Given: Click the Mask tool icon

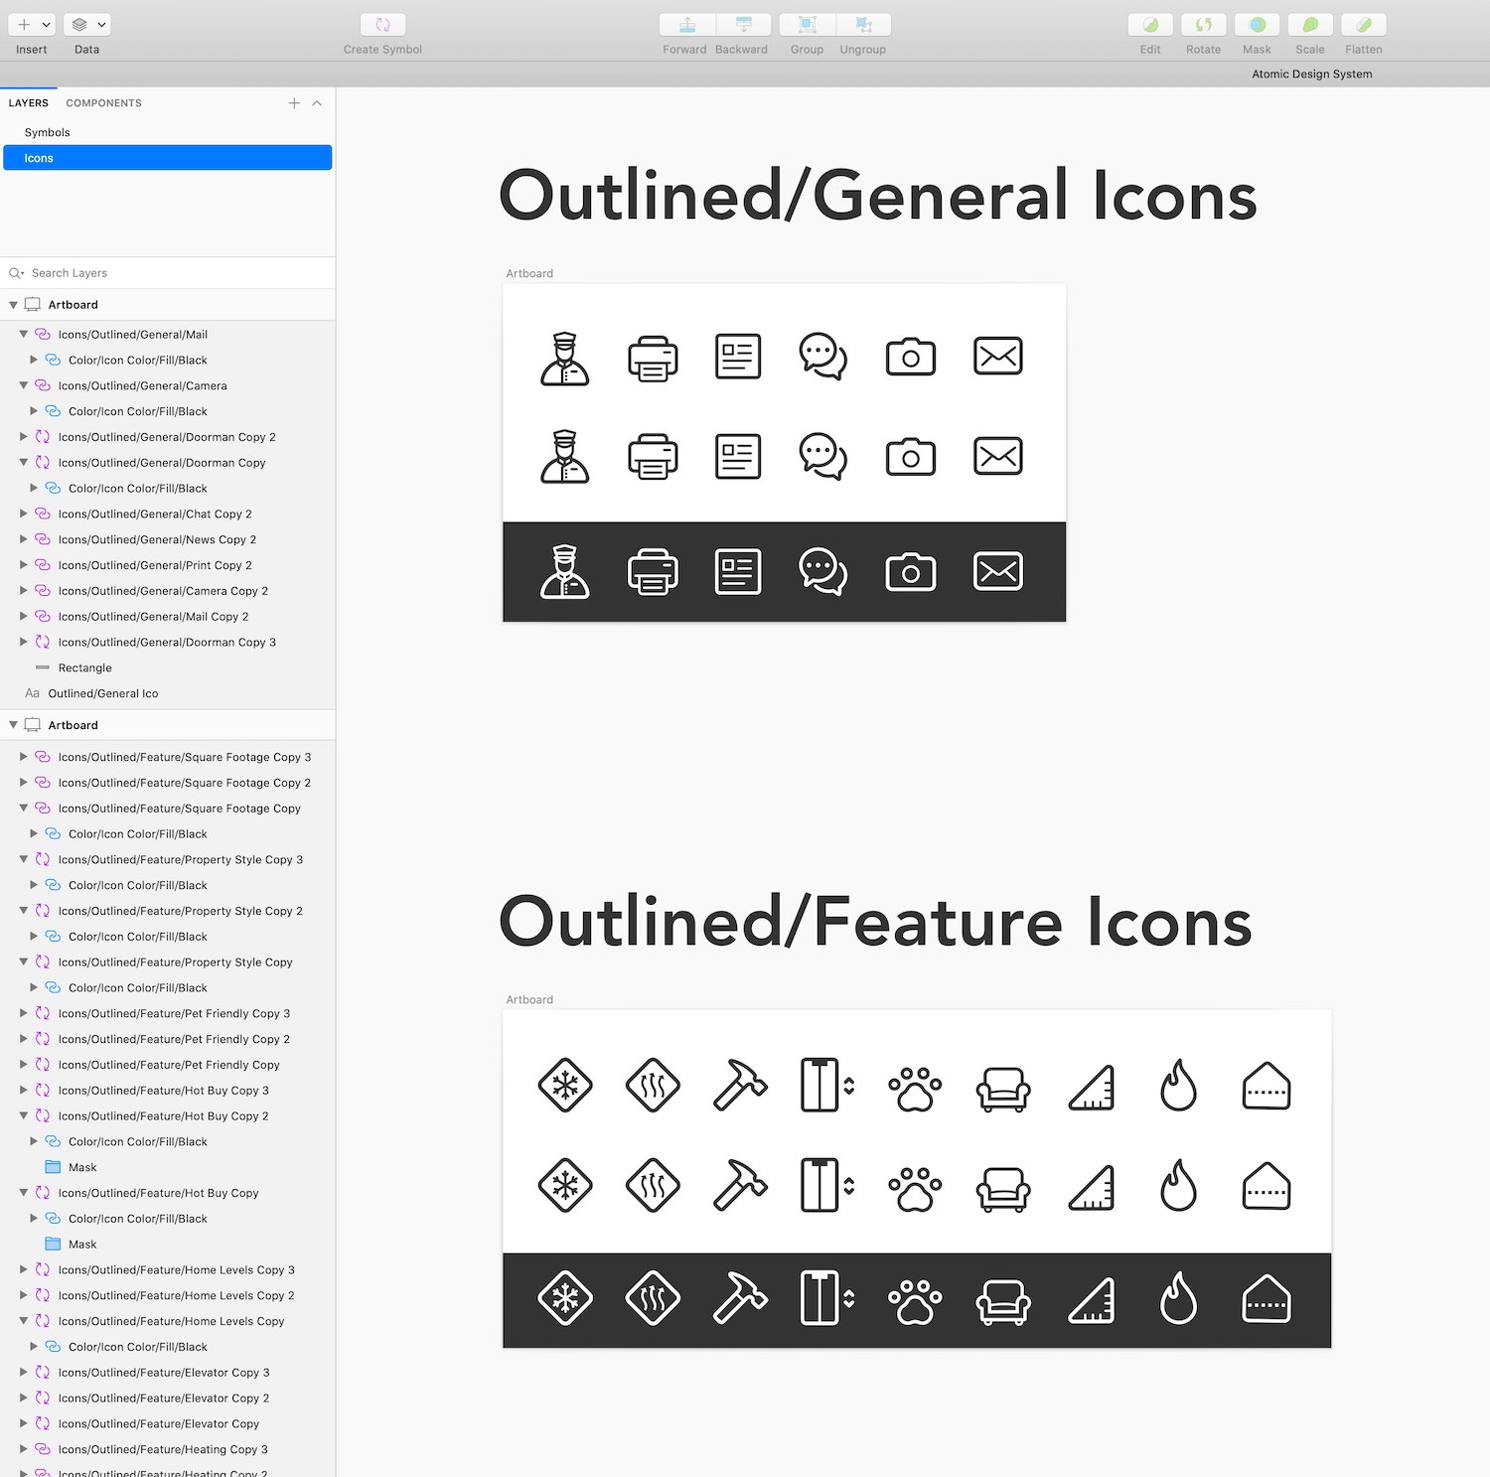Looking at the screenshot, I should click(1257, 25).
